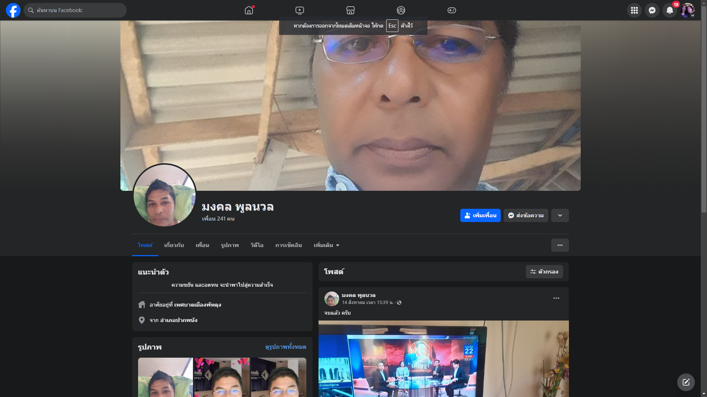Open the Groups icon in top bar
707x397 pixels.
(401, 10)
